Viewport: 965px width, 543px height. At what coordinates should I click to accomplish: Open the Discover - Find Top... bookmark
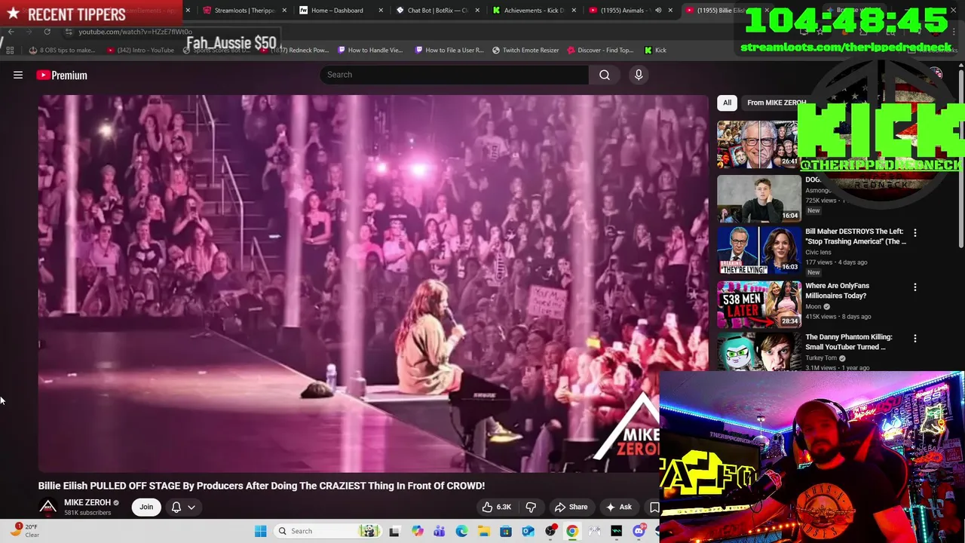click(600, 50)
